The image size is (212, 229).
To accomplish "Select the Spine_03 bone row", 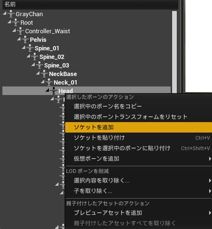I will pyautogui.click(x=87, y=65).
